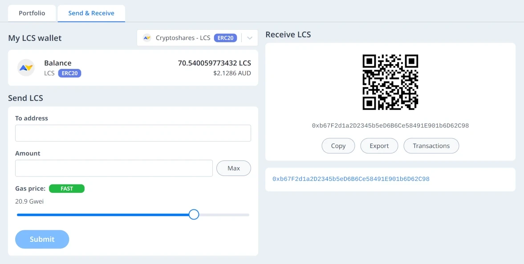
Task: Click the FAST gas price badge
Action: coord(67,188)
